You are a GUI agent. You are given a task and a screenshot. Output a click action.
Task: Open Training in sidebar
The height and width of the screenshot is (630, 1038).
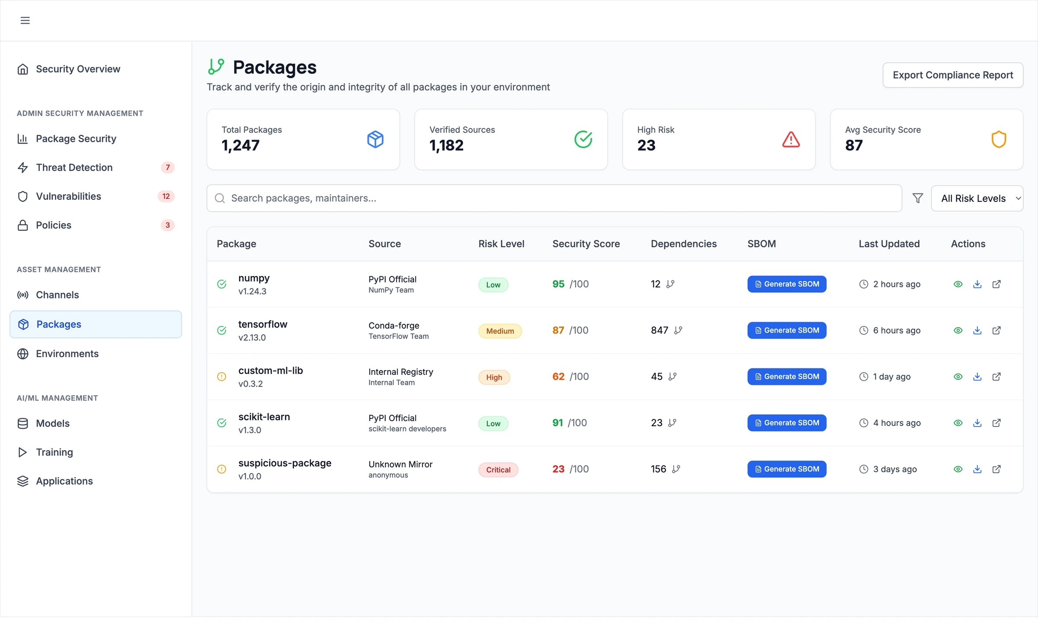[96, 452]
